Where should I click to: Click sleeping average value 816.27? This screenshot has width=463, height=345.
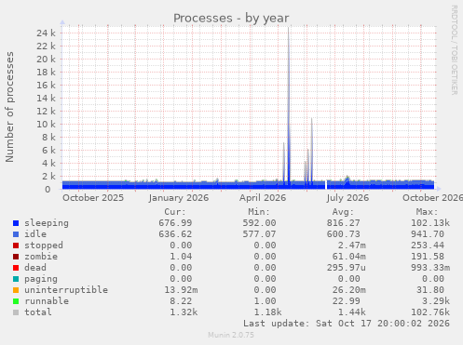pos(343,223)
